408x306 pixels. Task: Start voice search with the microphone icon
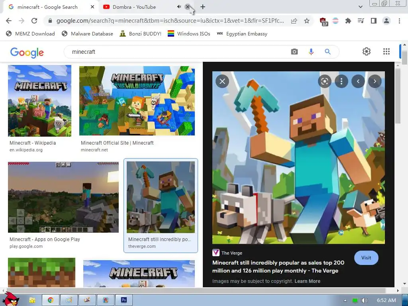(311, 52)
